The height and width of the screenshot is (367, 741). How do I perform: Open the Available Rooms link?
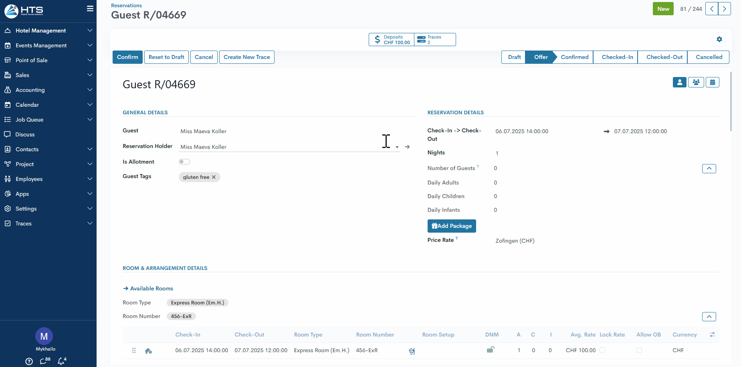click(x=151, y=288)
